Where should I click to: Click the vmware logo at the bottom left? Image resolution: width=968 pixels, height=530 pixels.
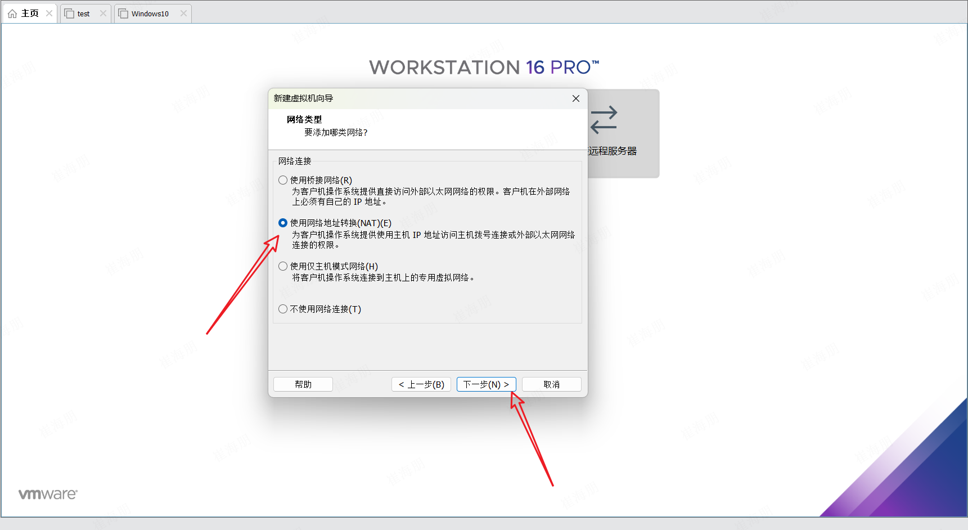[48, 494]
